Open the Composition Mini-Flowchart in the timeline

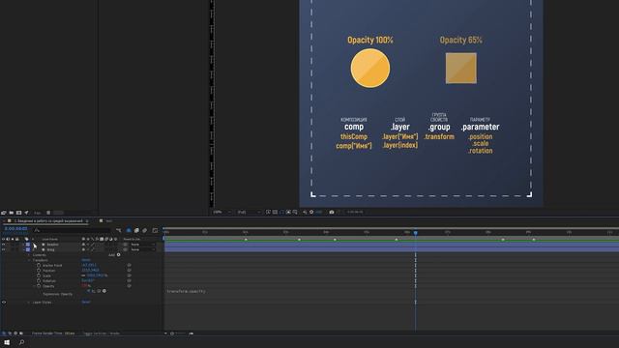(x=119, y=230)
